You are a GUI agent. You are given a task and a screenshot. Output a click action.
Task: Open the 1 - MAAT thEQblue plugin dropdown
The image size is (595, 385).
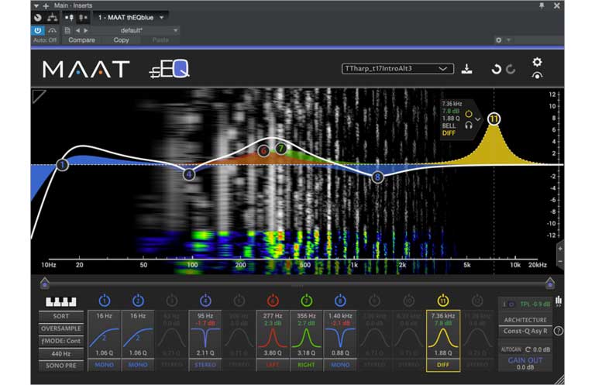131,18
